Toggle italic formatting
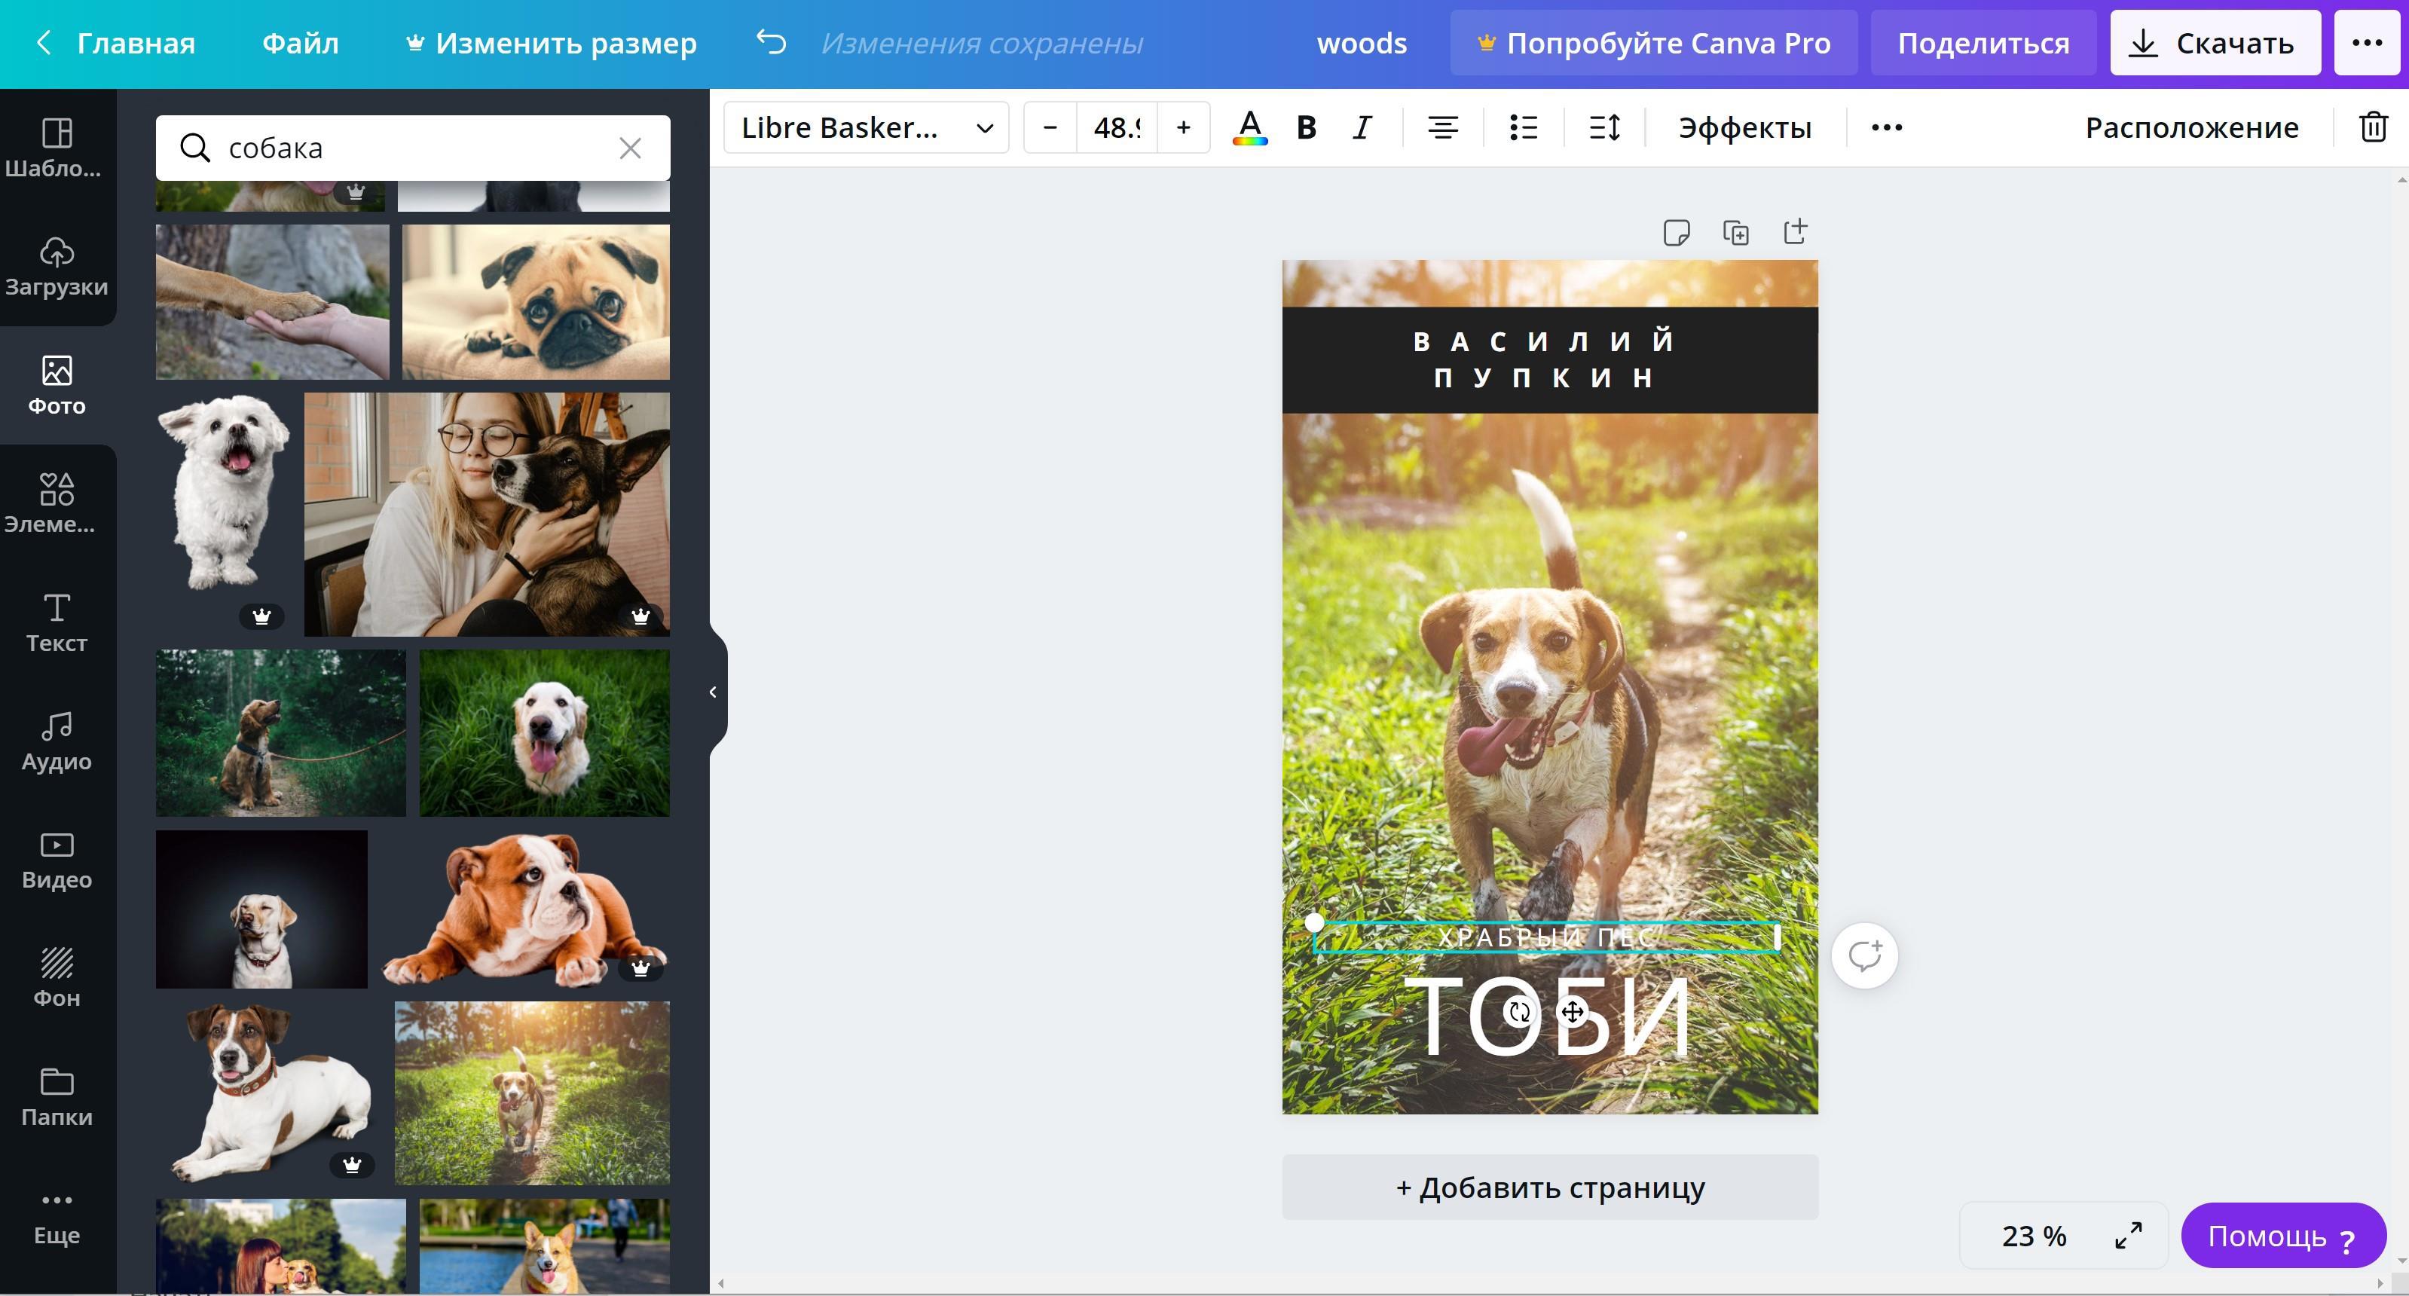This screenshot has height=1296, width=2409. click(x=1362, y=127)
